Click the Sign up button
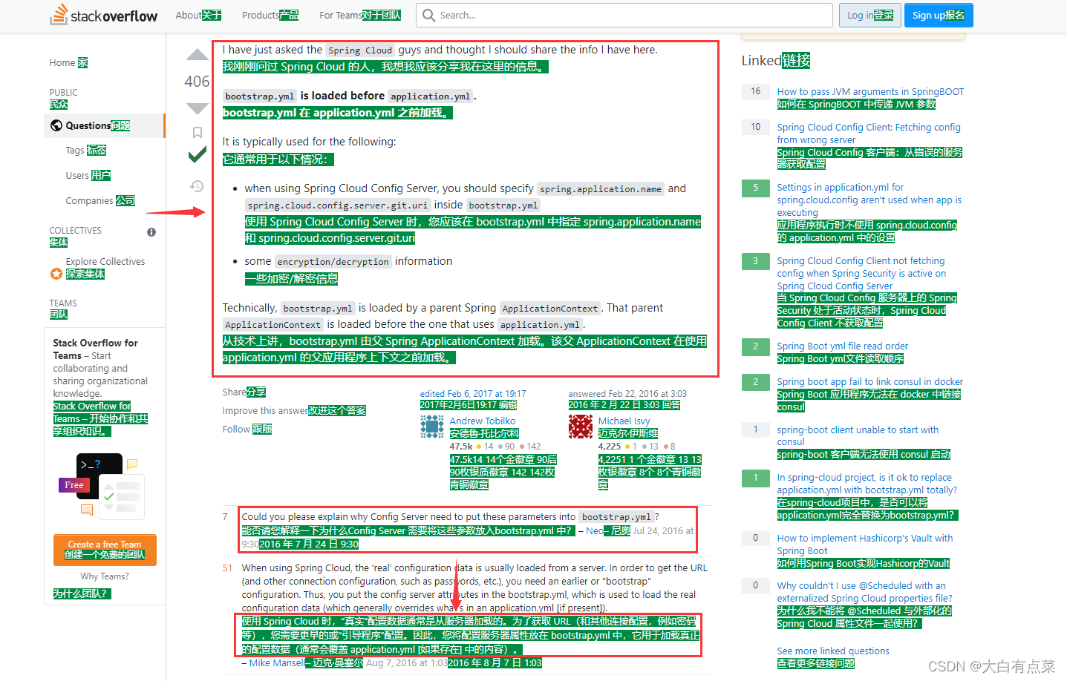 939,15
